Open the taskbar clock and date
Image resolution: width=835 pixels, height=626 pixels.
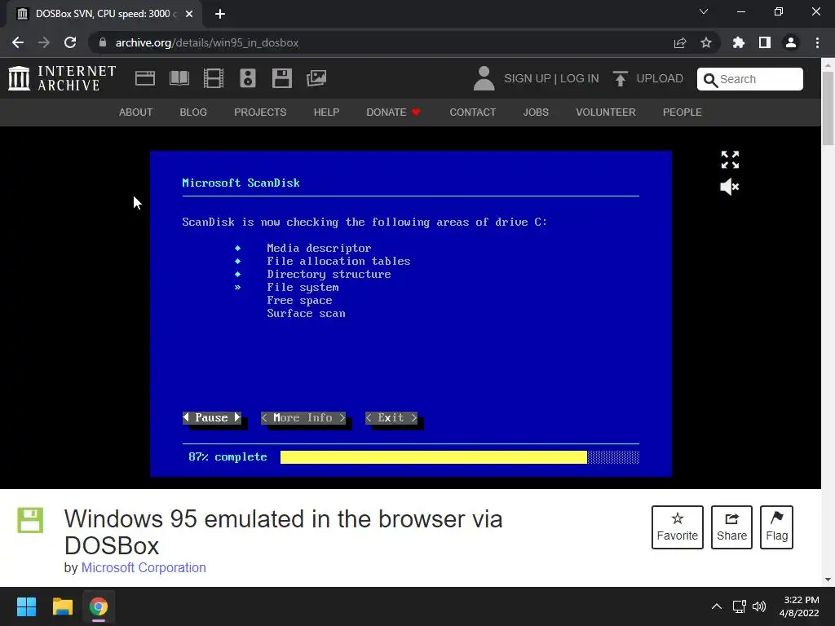point(799,606)
